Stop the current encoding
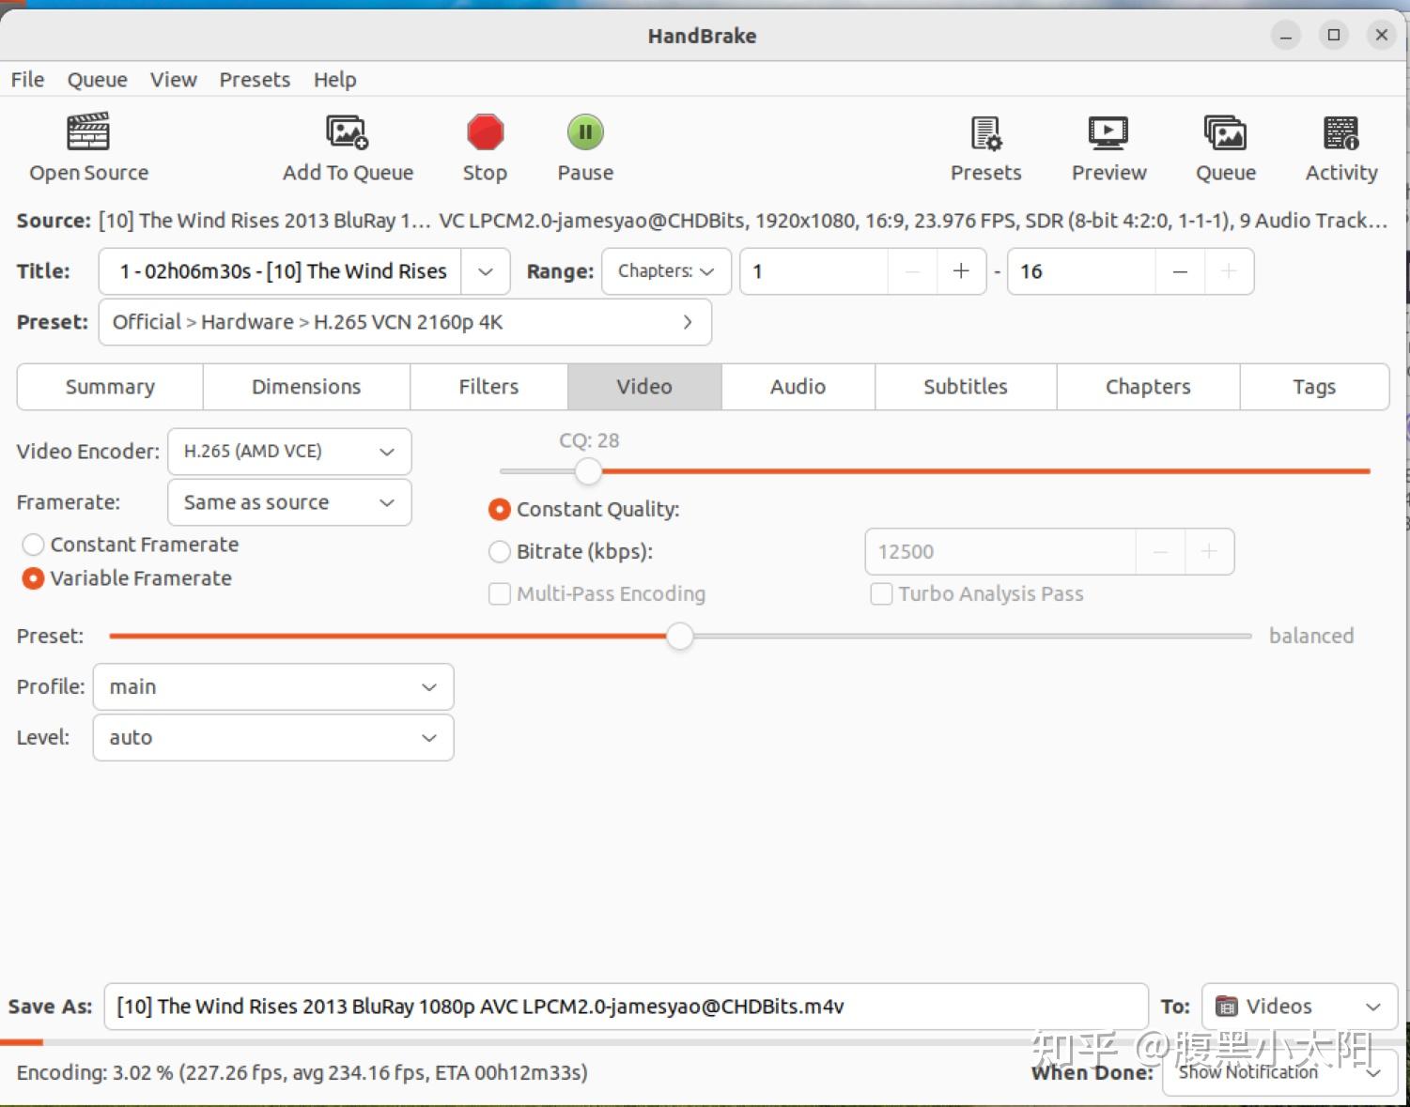The height and width of the screenshot is (1107, 1410). point(484,146)
